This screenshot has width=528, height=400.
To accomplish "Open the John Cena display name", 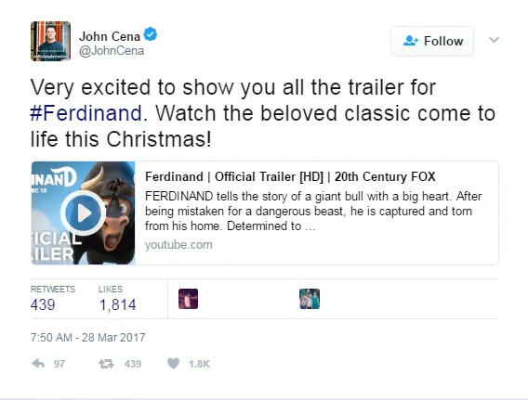I will point(110,36).
